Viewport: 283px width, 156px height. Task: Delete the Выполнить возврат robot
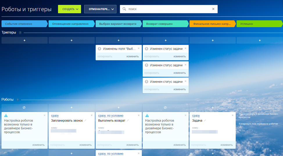[139, 115]
